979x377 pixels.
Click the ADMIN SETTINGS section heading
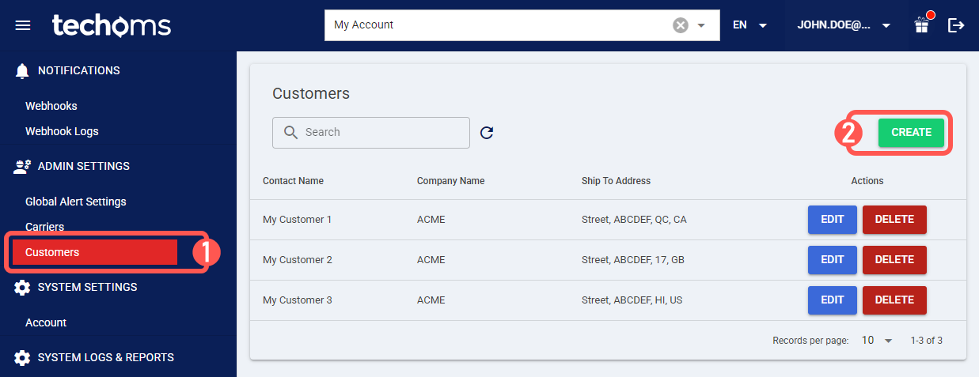pyautogui.click(x=84, y=167)
